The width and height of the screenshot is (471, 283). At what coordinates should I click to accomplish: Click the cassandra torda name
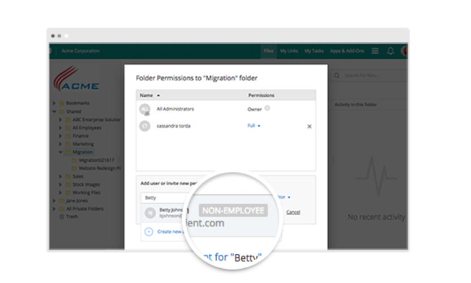174,126
